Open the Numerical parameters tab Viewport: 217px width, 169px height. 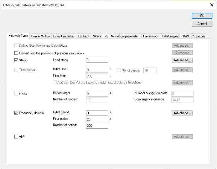point(125,36)
